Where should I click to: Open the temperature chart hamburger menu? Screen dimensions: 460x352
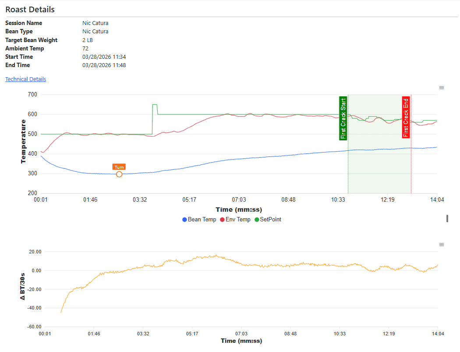pyautogui.click(x=441, y=87)
